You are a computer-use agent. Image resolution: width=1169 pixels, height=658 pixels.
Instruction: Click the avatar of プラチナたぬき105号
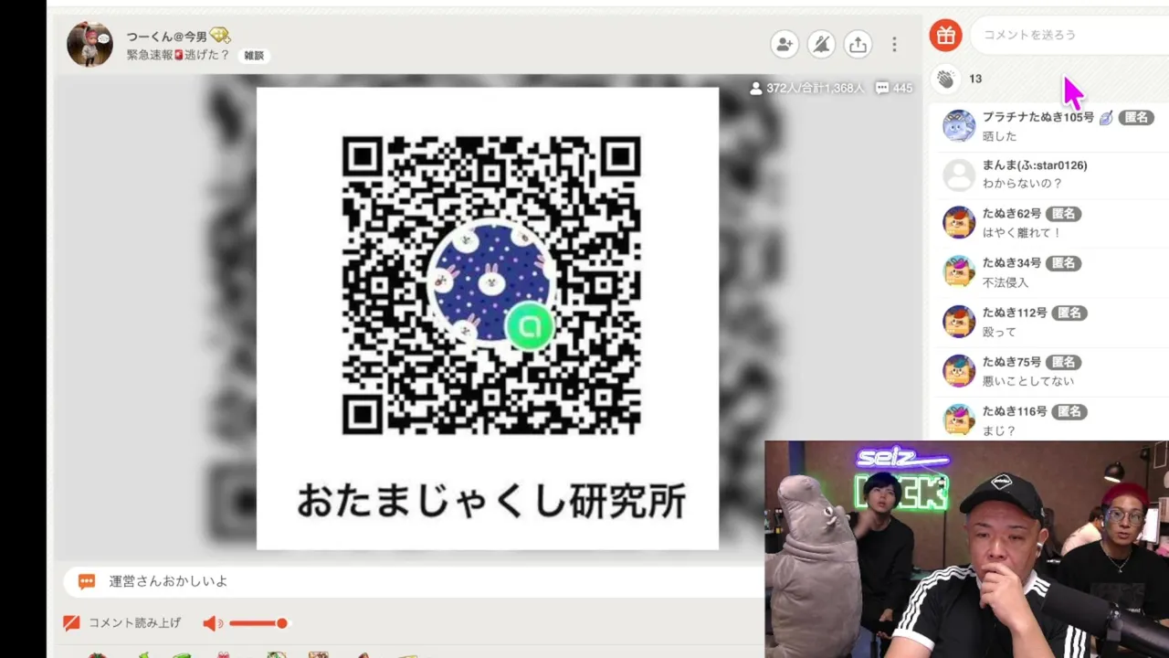click(959, 126)
